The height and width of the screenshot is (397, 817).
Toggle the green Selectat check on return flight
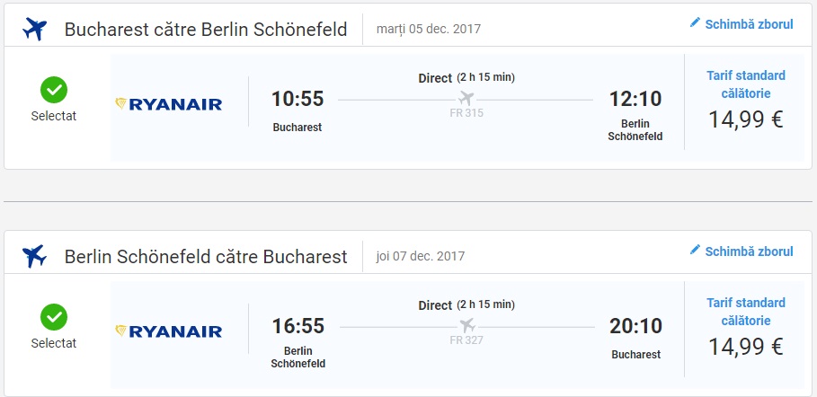point(54,317)
